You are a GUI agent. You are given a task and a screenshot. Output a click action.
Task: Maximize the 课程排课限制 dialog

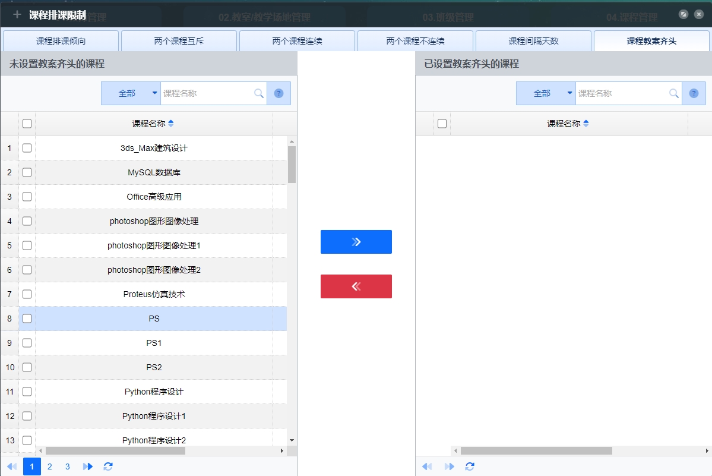tap(683, 14)
